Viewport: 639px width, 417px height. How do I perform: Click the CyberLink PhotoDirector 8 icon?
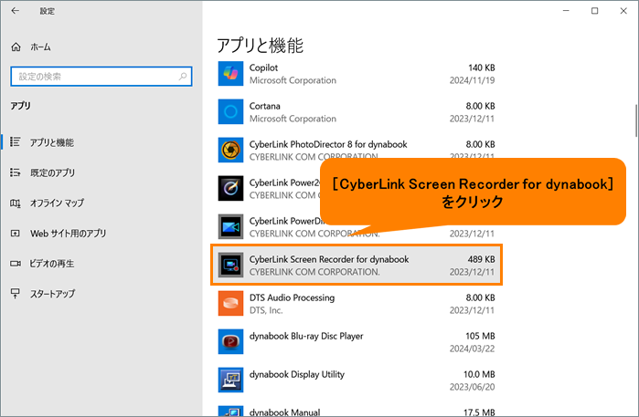click(230, 151)
